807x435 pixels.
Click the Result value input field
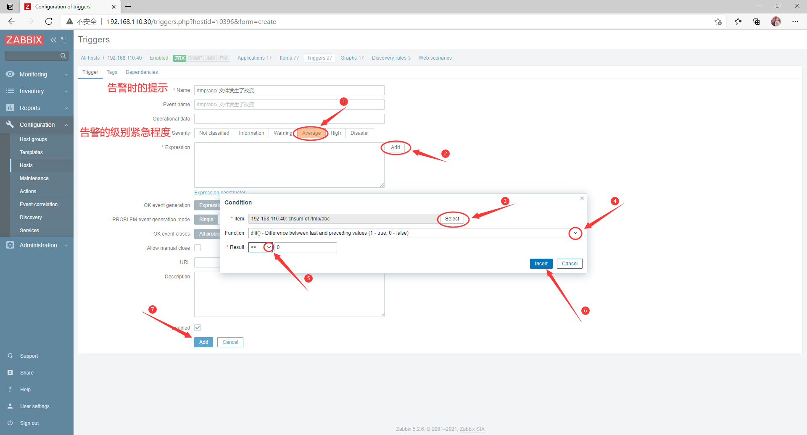coord(306,247)
